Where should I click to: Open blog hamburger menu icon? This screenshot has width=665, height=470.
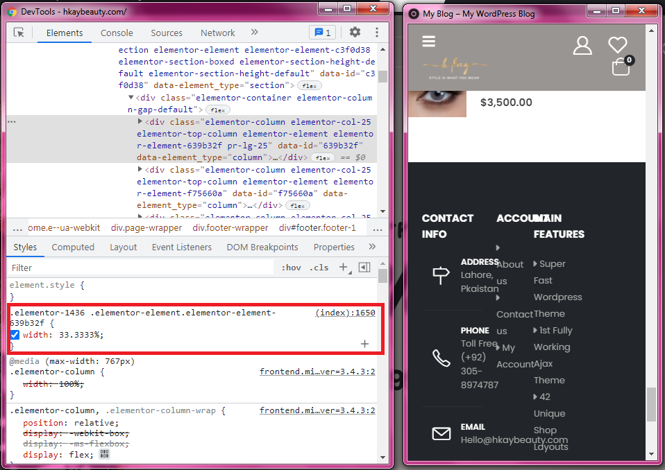[429, 41]
